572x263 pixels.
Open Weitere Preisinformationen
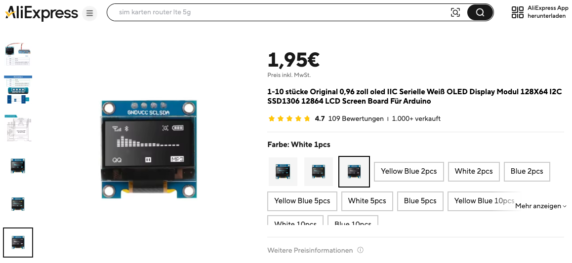coord(310,250)
